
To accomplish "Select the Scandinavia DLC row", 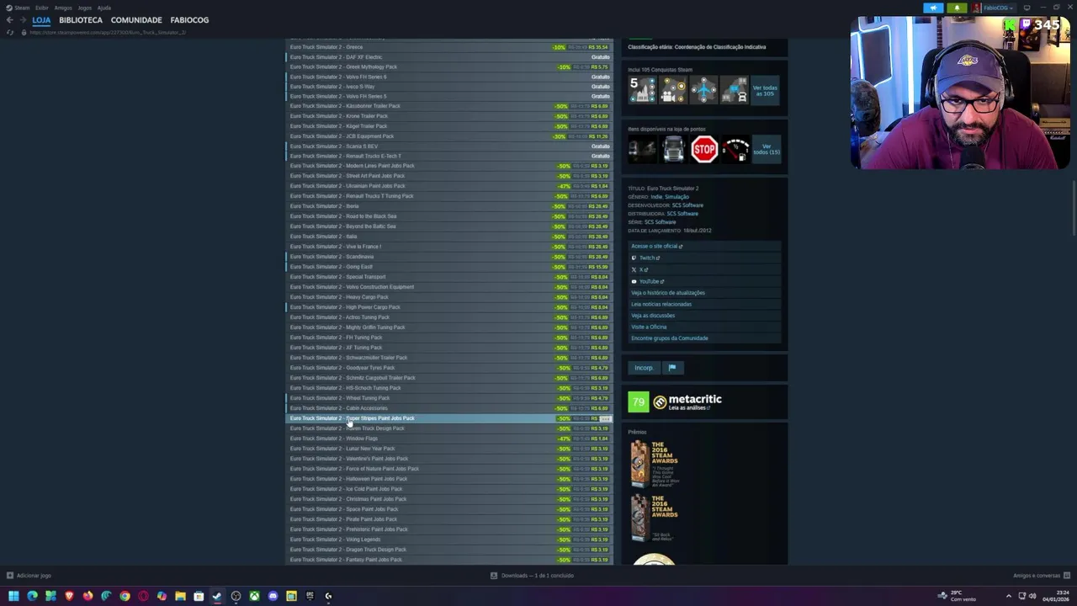I will (449, 257).
